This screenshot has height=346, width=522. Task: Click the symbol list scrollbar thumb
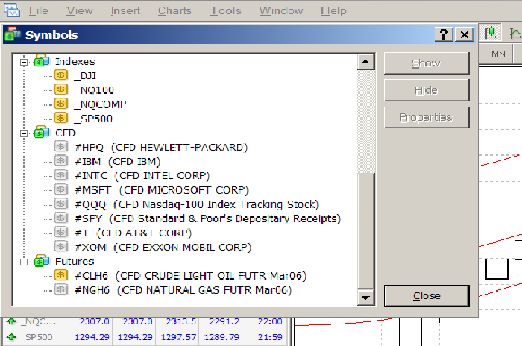366,230
